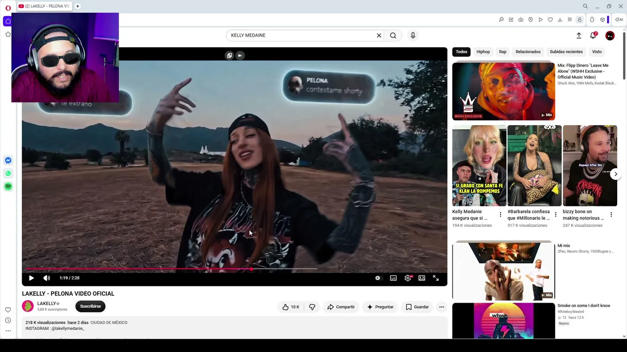Open the YouTube account avatar menu
Screen dimensions: 627x352
(610, 35)
